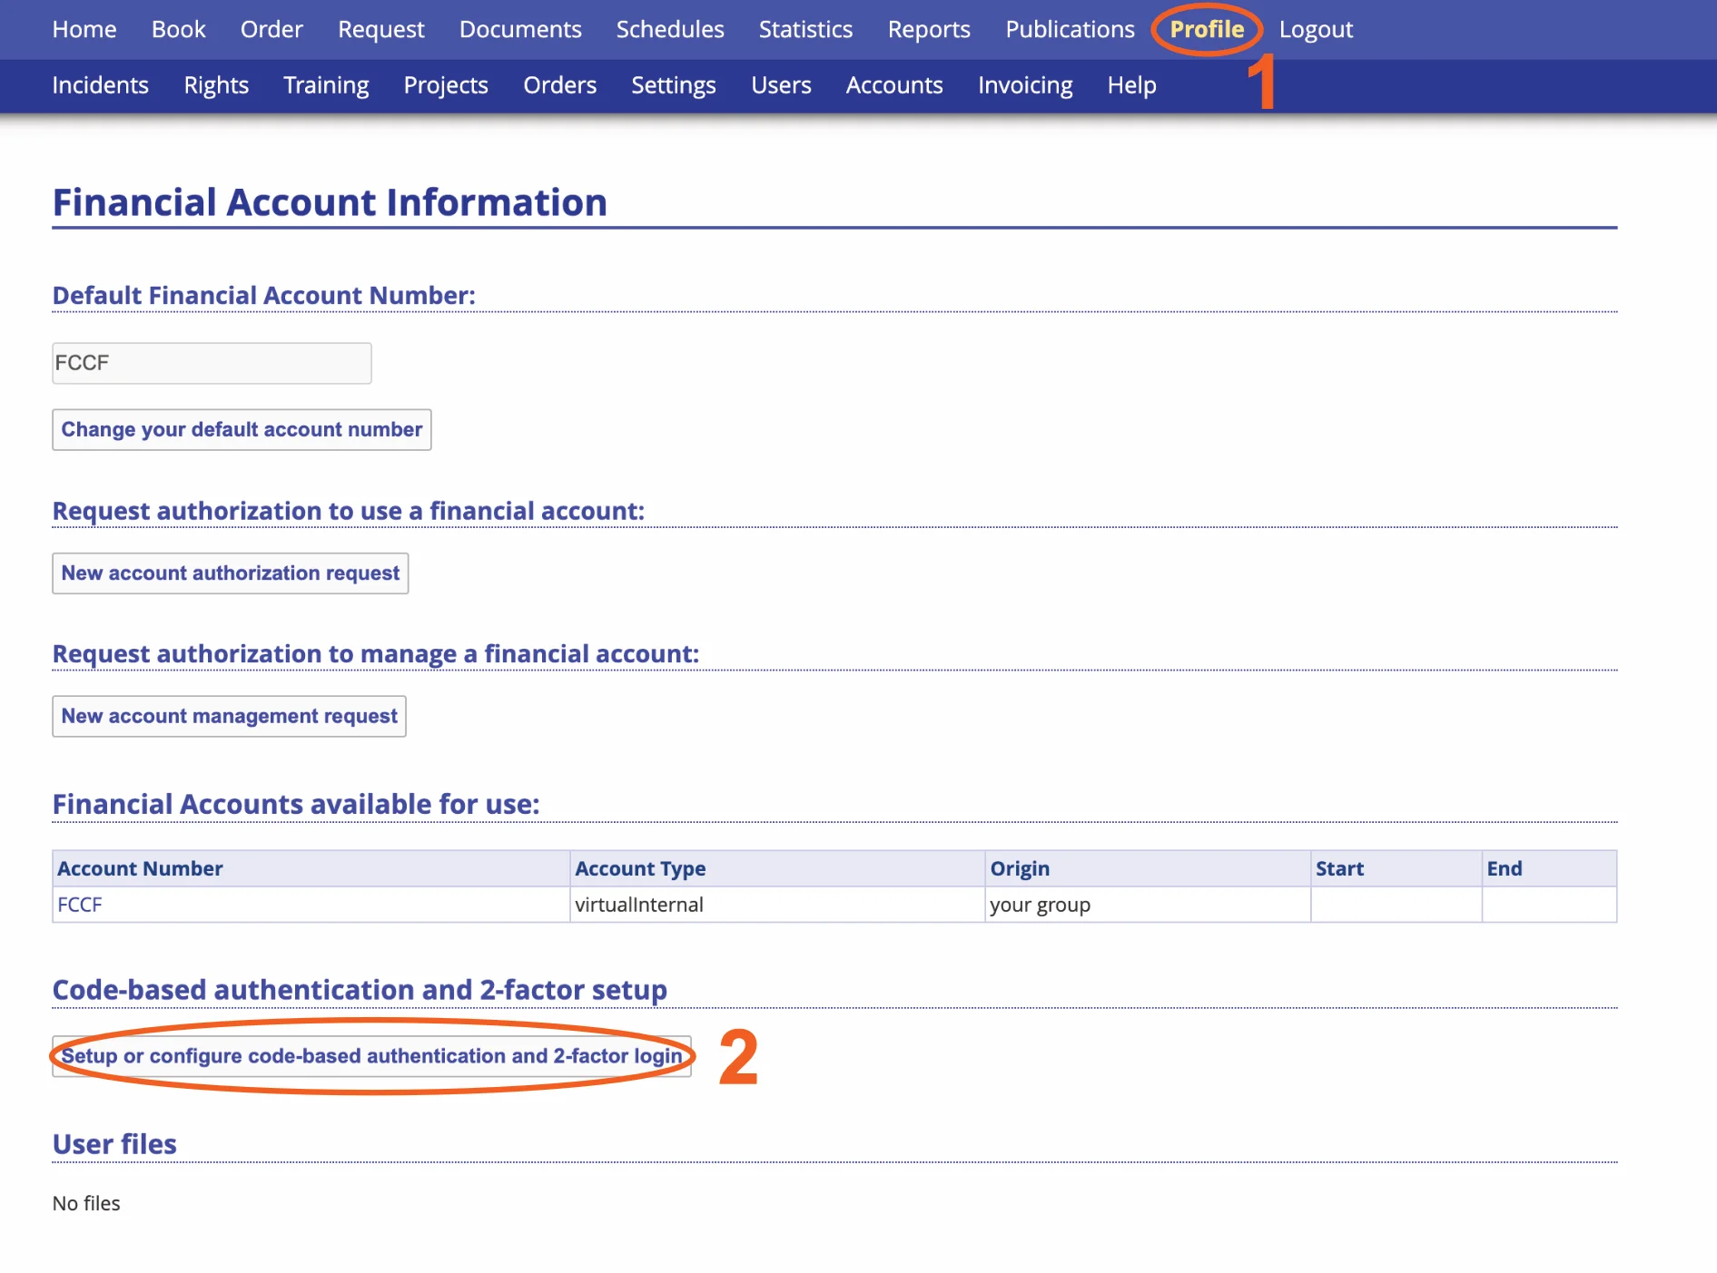Go to the Invoicing page
The height and width of the screenshot is (1273, 1717).
[1025, 85]
